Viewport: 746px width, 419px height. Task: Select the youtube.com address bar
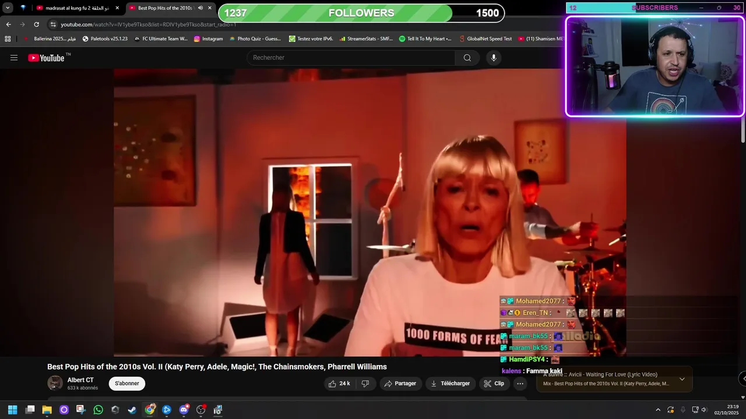(x=148, y=24)
